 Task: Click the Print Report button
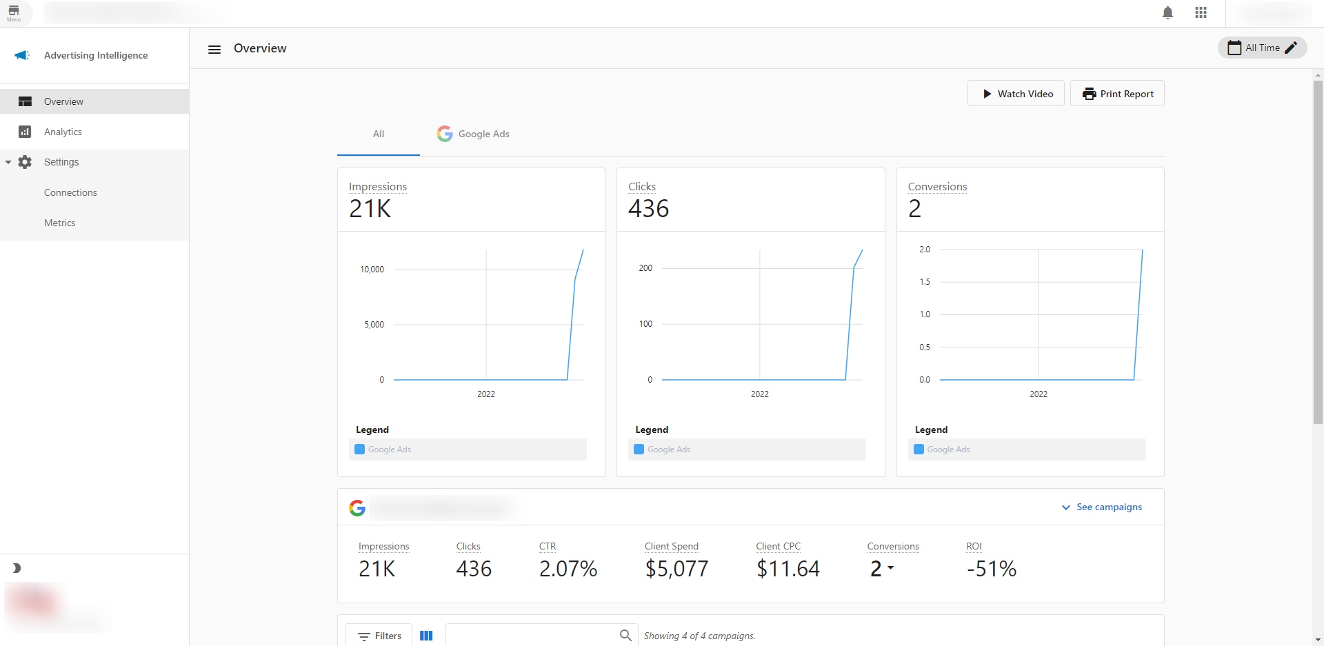[x=1117, y=94]
